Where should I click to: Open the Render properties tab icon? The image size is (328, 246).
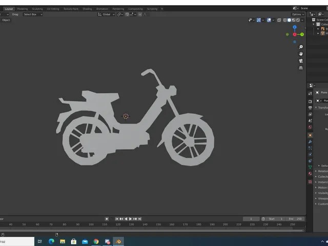310,101
